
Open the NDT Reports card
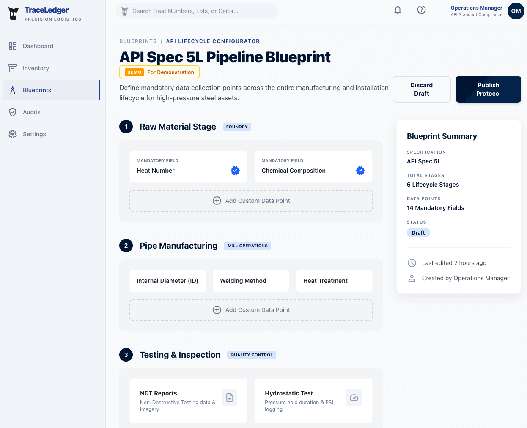pyautogui.click(x=188, y=401)
